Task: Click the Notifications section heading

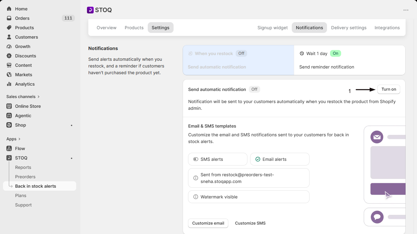Action: (x=103, y=48)
